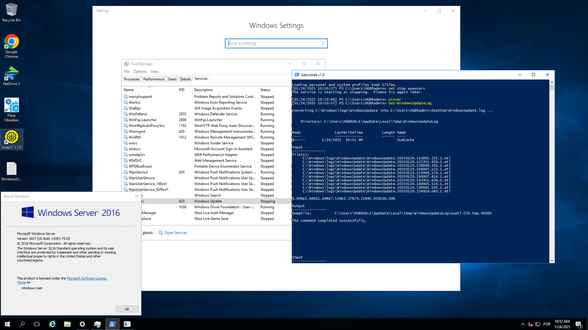
Task: Open Plesk Obsidian desktop shortcut
Action: (x=12, y=109)
